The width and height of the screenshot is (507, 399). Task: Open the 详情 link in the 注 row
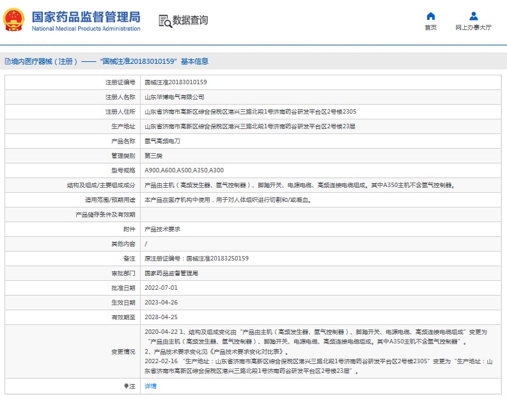[x=150, y=386]
